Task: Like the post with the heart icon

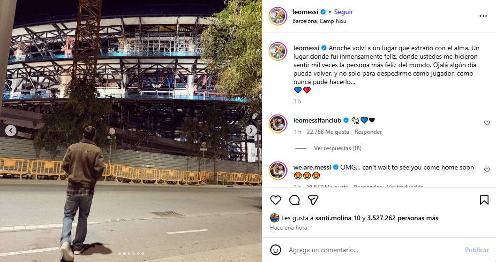Action: [276, 200]
